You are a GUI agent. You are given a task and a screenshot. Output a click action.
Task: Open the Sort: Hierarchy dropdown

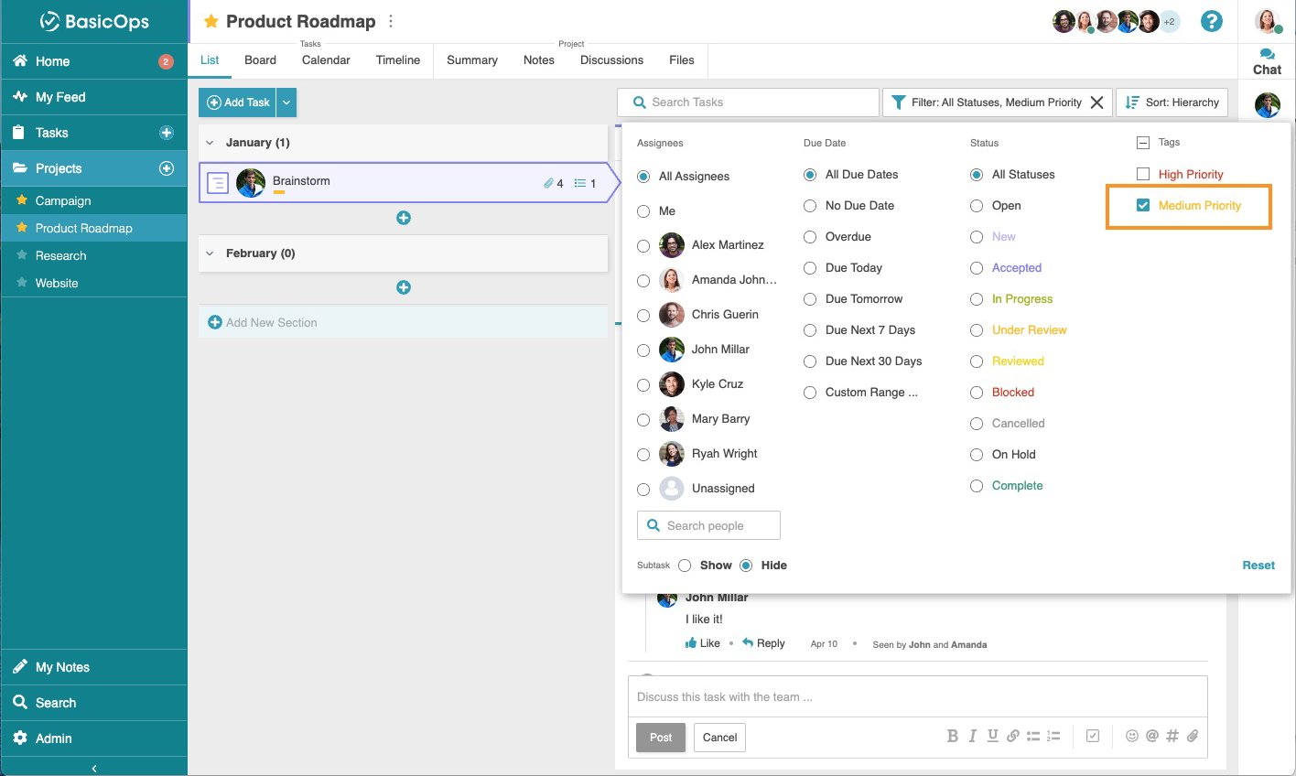click(1172, 102)
